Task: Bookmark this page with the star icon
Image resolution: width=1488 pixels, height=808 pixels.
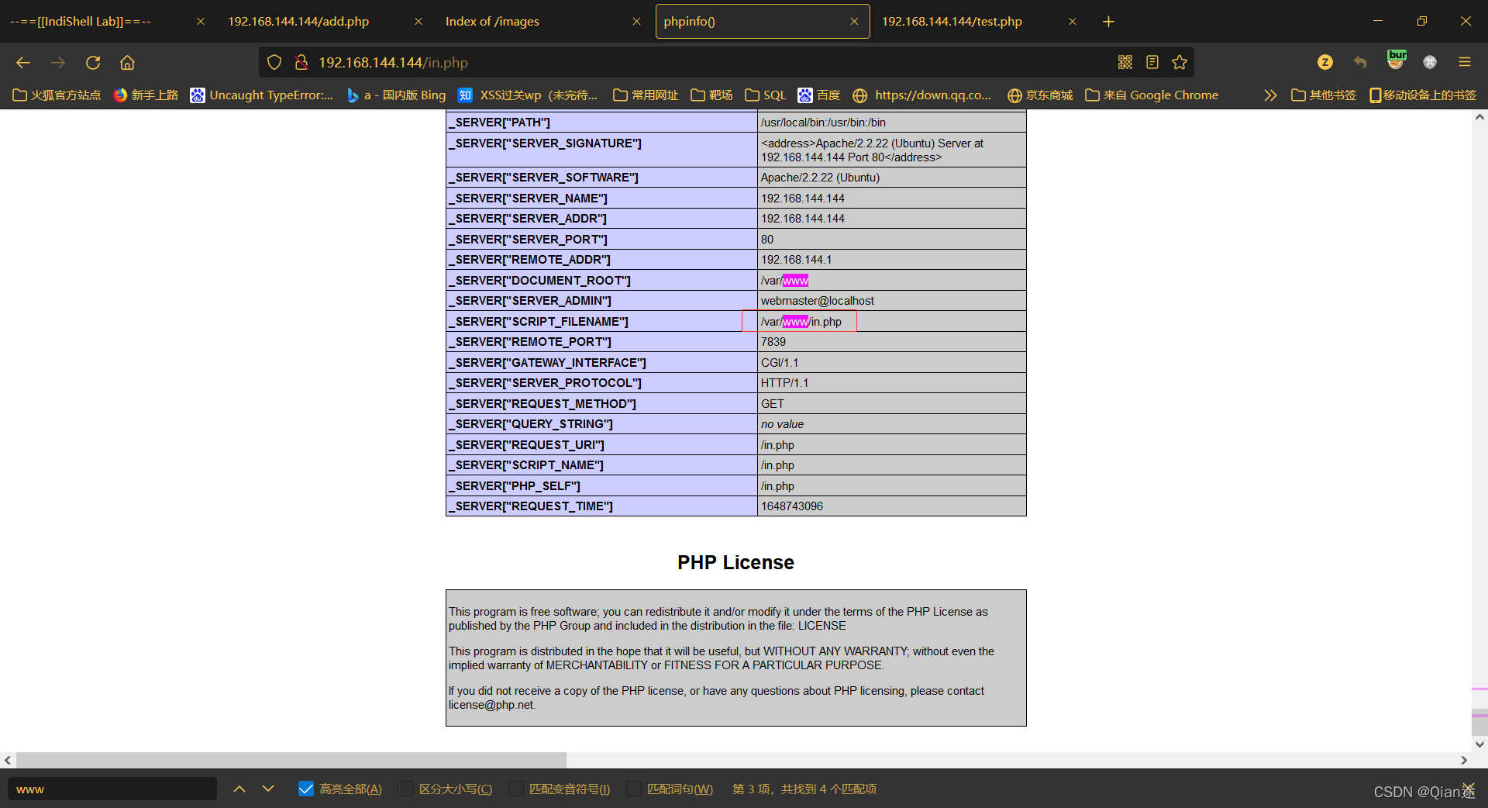Action: pos(1180,63)
